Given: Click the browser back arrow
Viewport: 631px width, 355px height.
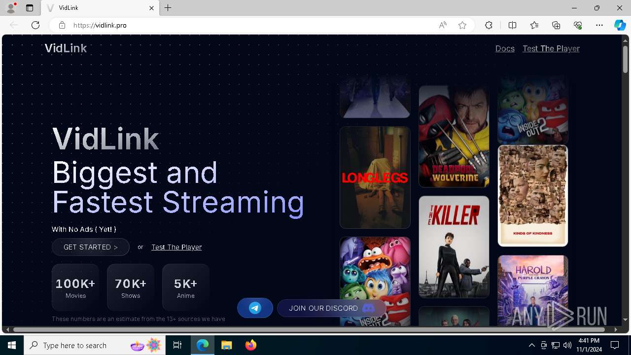Looking at the screenshot, I should (14, 25).
